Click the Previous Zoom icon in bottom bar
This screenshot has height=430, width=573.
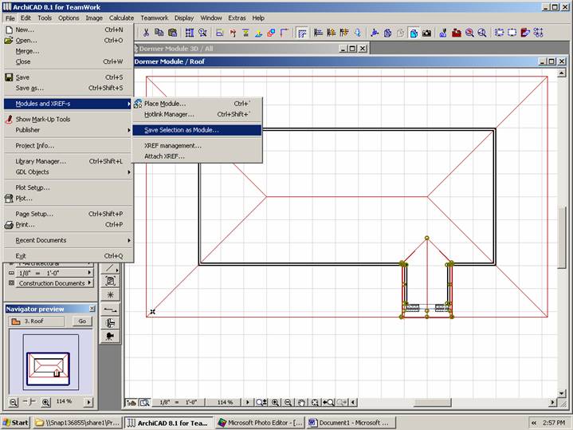tap(328, 403)
